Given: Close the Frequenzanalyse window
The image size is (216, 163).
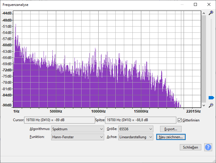Looking at the screenshot, I should (209, 4).
